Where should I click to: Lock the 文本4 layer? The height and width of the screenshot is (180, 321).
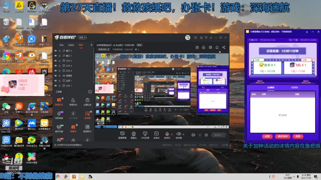coord(59,71)
